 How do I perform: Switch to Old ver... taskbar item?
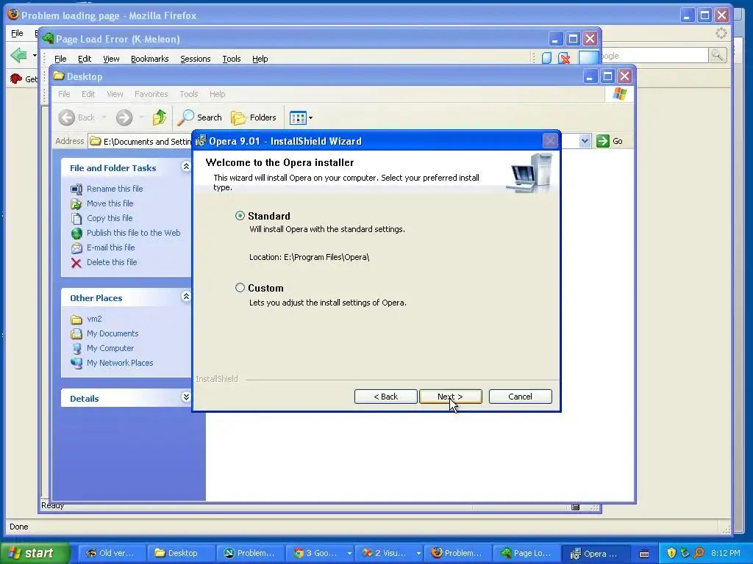coord(110,553)
